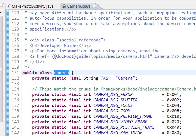Click CAMERA_MSG_FOCUS constant name
Viewport: 196px width, 136px height.
(113, 105)
